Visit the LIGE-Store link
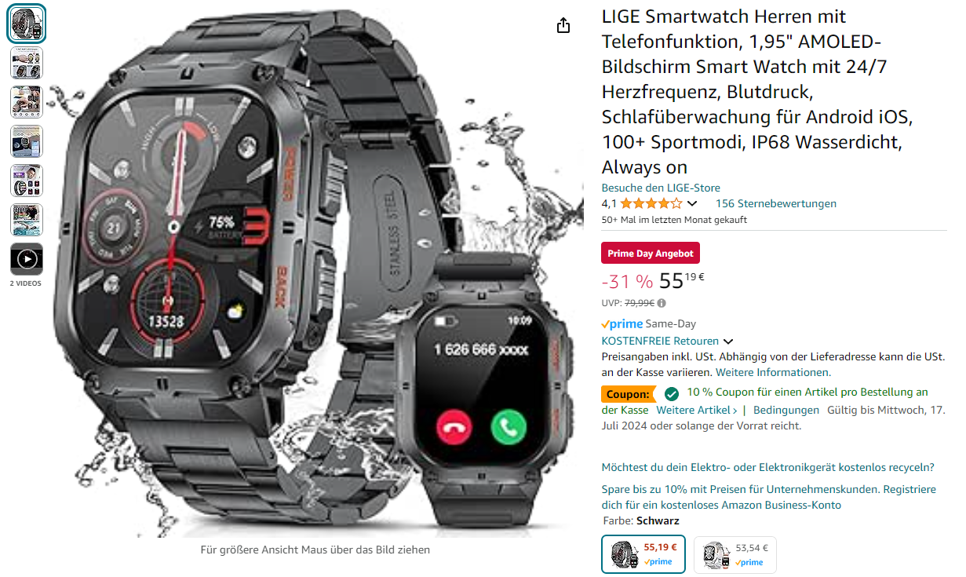966x577 pixels. pos(661,188)
